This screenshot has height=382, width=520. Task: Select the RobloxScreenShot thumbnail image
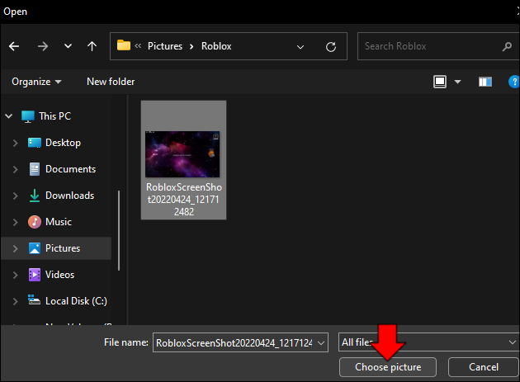(182, 154)
